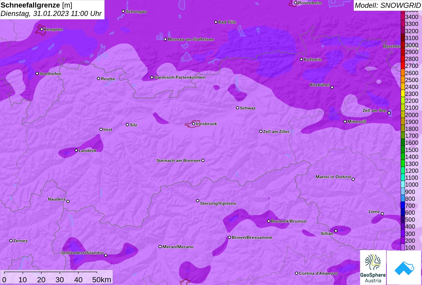
Task: Select the Kufstein location dot
Action: tap(301, 59)
